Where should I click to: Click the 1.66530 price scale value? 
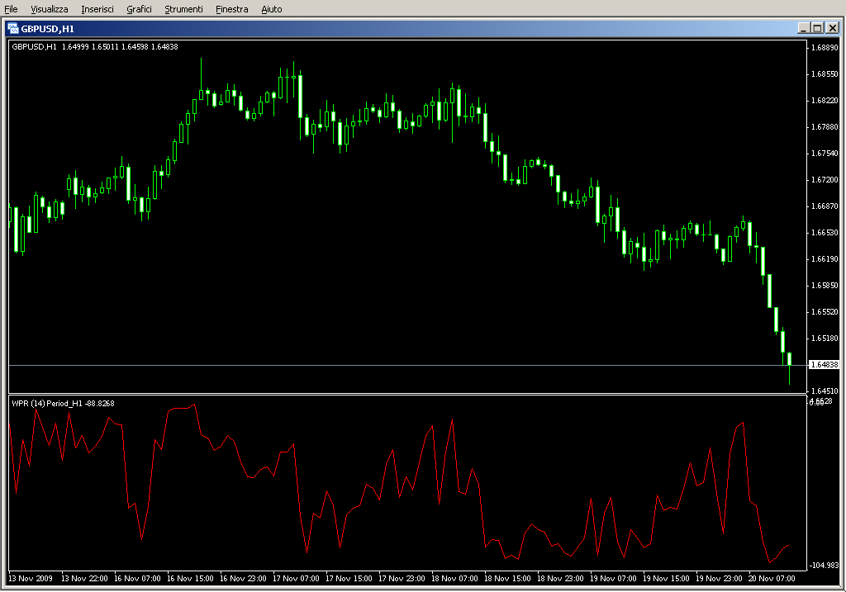(x=825, y=232)
